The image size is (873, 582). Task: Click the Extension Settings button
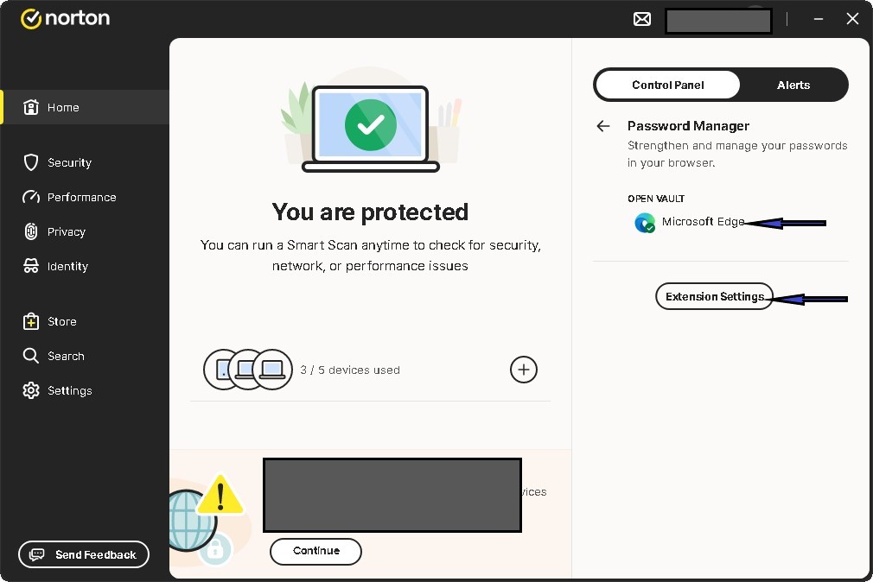pyautogui.click(x=714, y=296)
